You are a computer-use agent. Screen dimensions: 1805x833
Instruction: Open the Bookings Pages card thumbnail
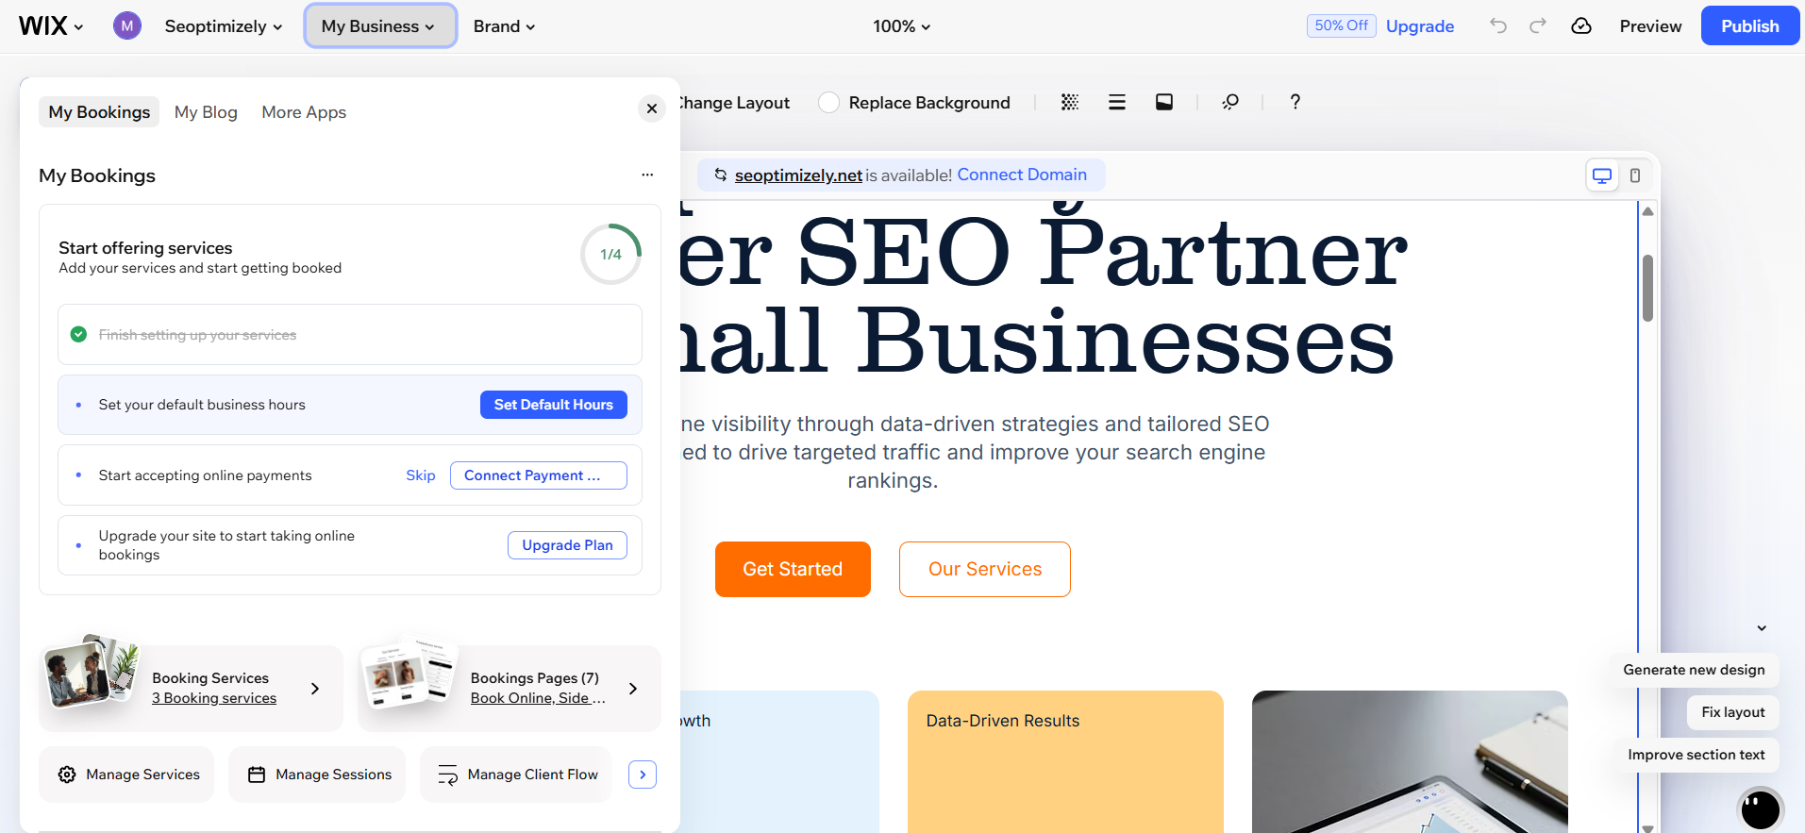click(410, 675)
